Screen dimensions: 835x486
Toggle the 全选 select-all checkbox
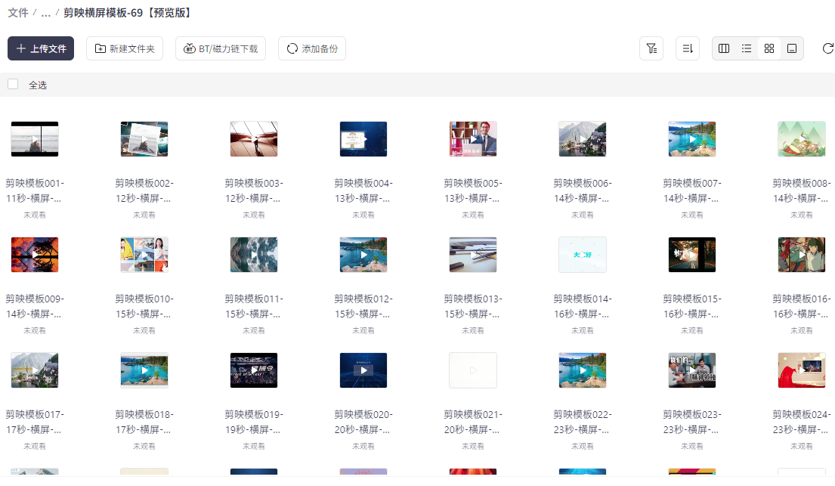pos(13,84)
